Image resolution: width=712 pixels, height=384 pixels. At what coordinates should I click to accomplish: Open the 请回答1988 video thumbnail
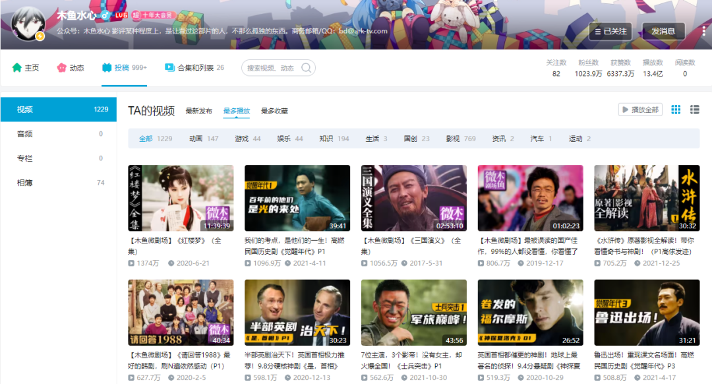tap(181, 313)
